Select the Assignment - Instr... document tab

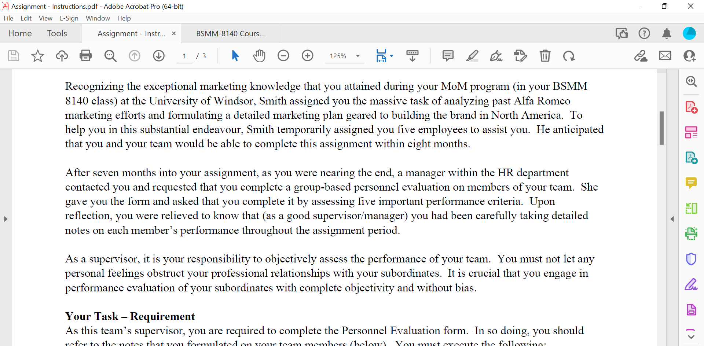coord(131,33)
